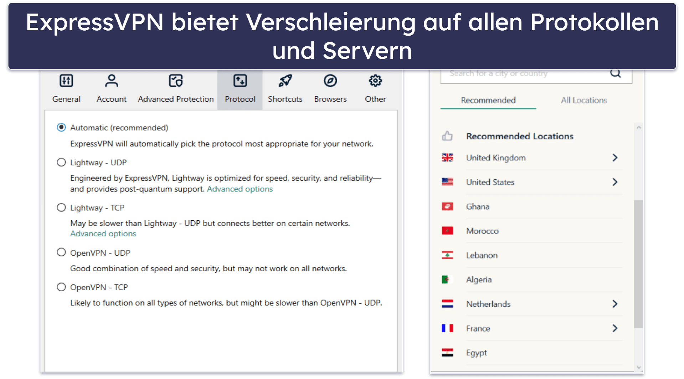Choose the United Kingdom location name
Image resolution: width=684 pixels, height=379 pixels.
(x=496, y=158)
